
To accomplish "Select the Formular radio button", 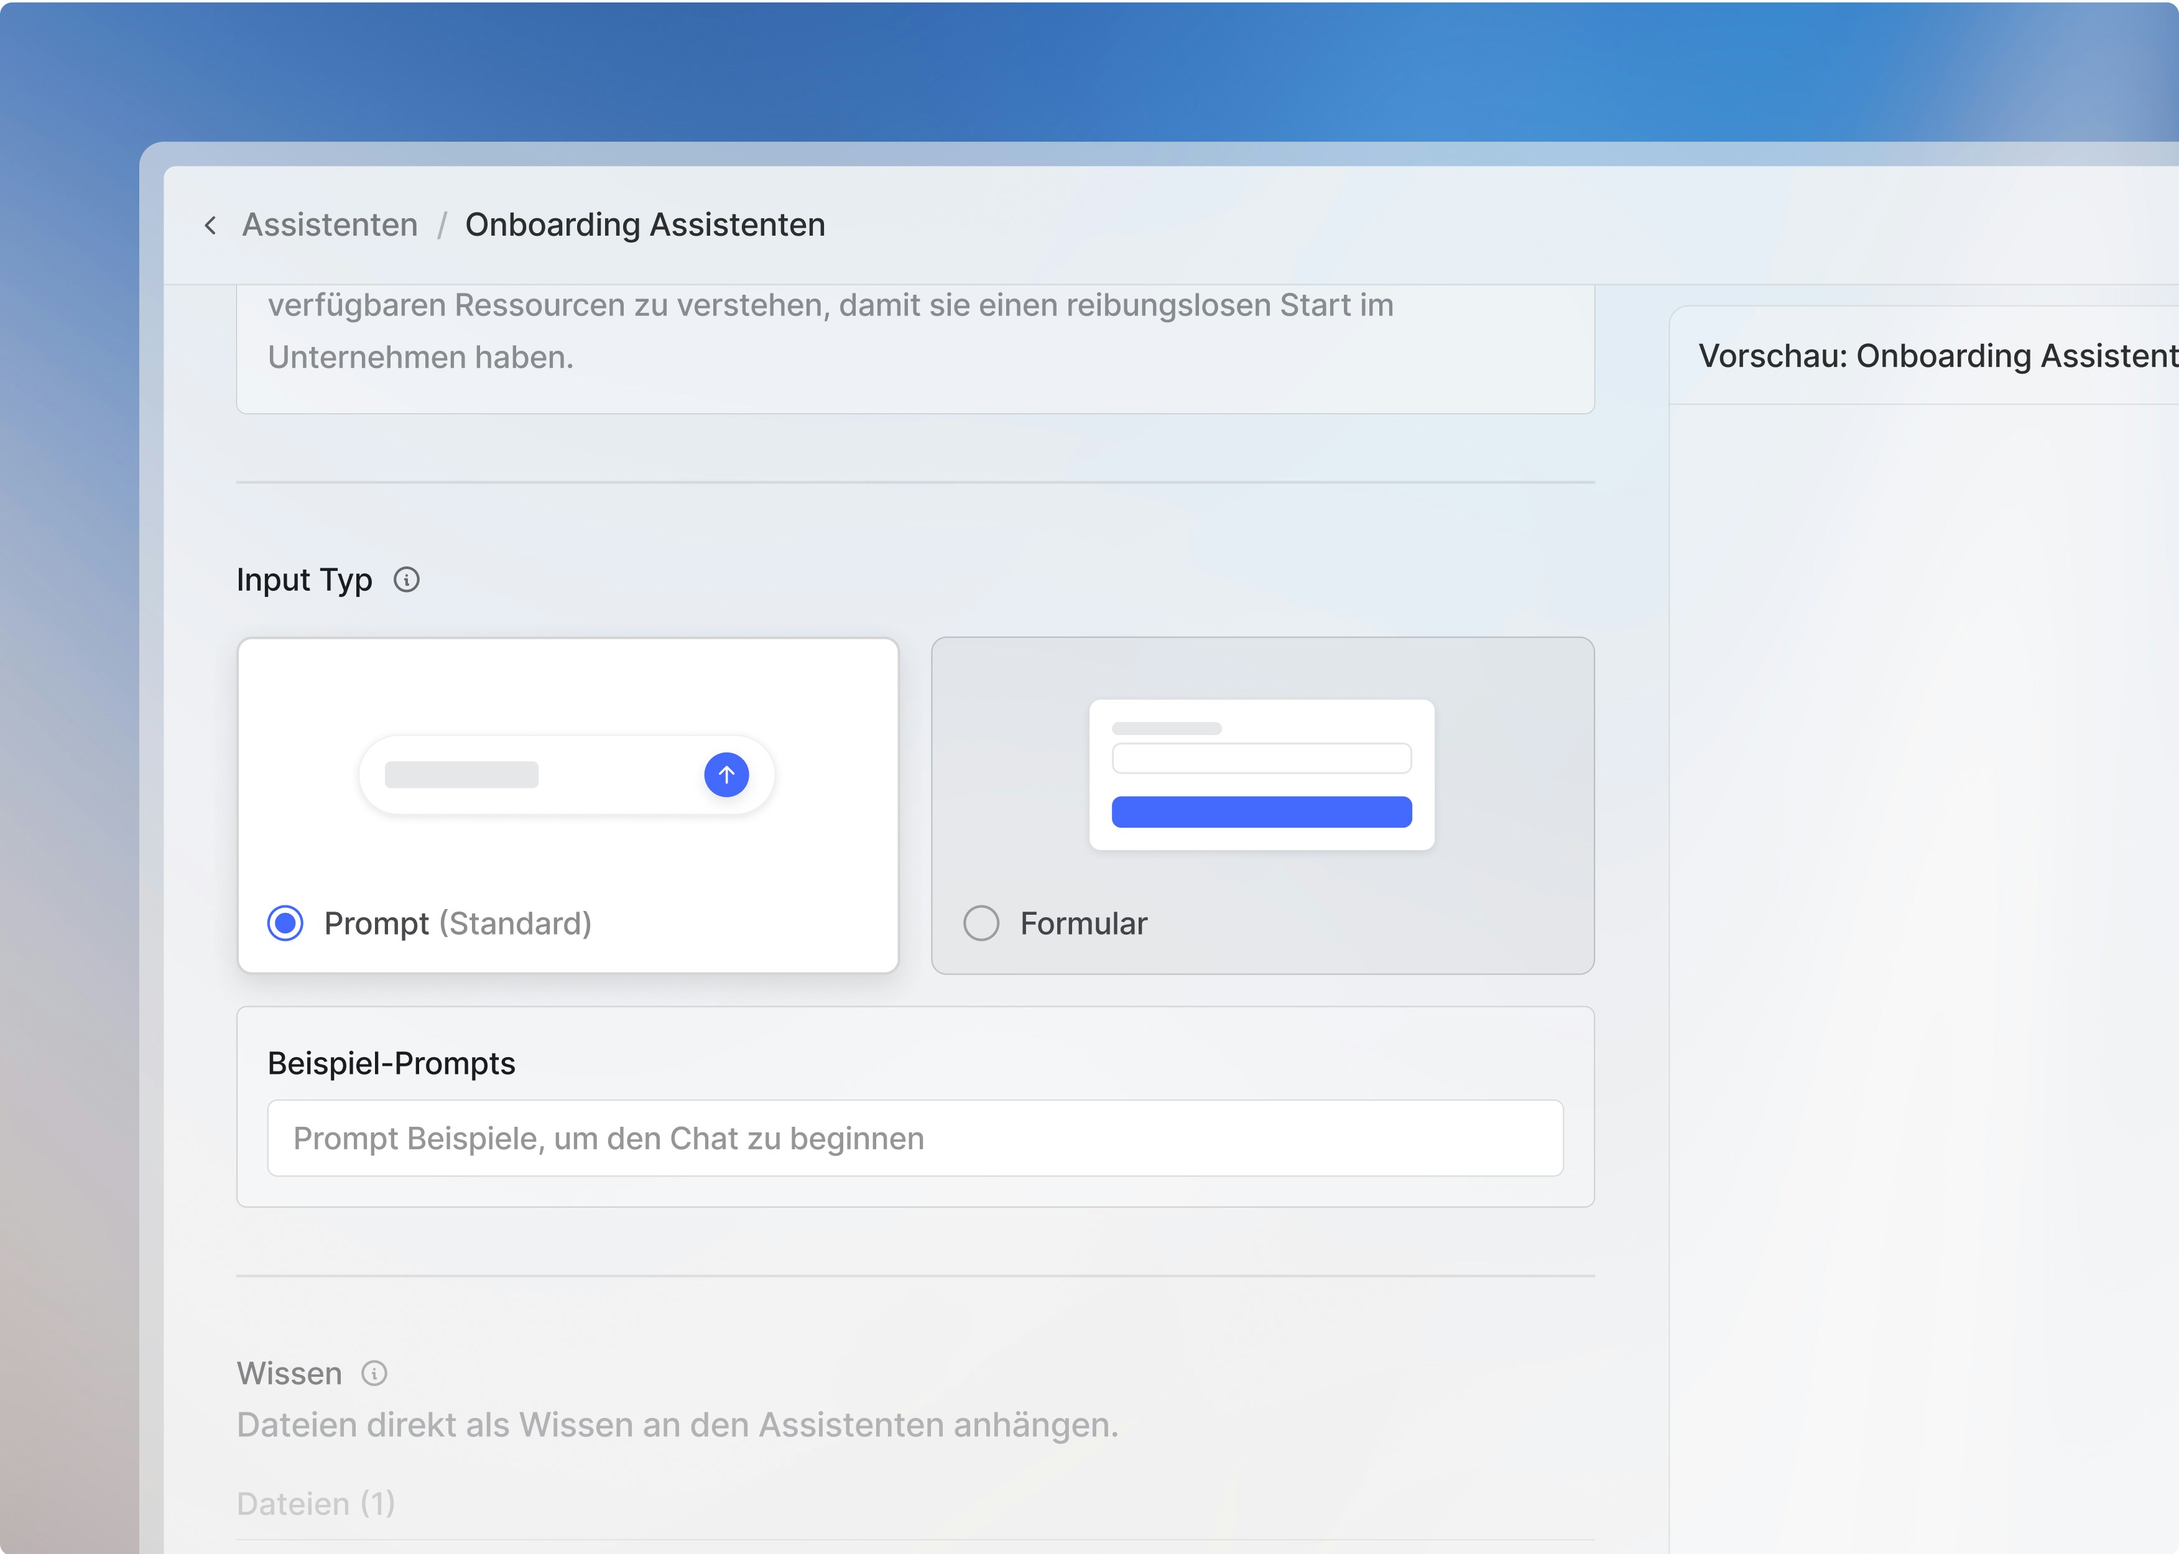I will 981,923.
